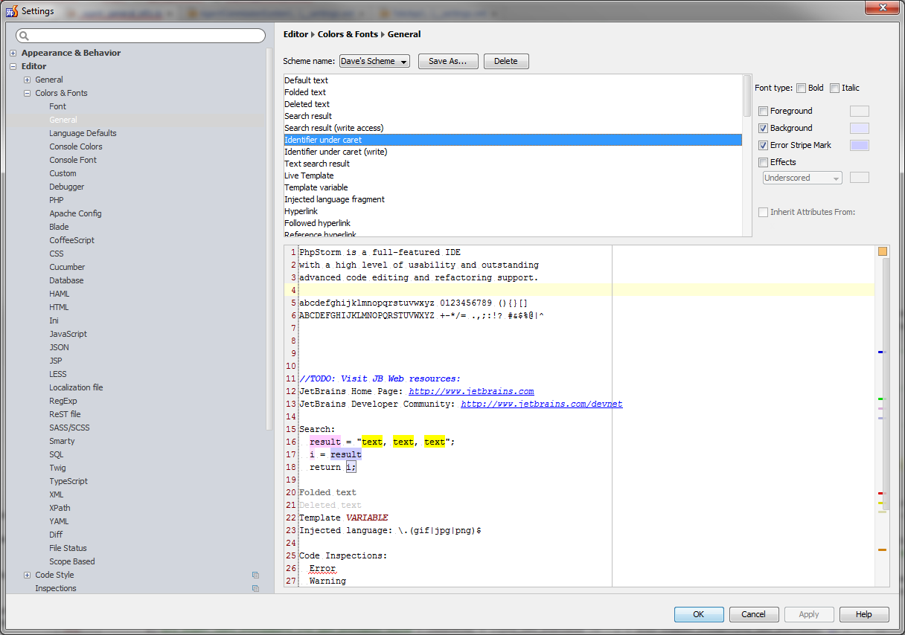
Task: Click the red error stripe marker
Action: click(x=881, y=493)
